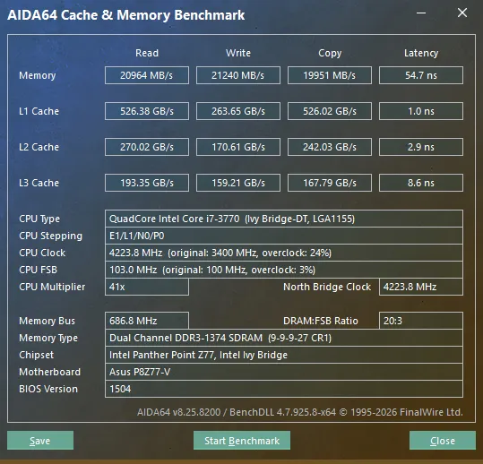Click the L2 Cache Latency 2.9 ns field
Image resolution: width=483 pixels, height=464 pixels.
click(421, 147)
